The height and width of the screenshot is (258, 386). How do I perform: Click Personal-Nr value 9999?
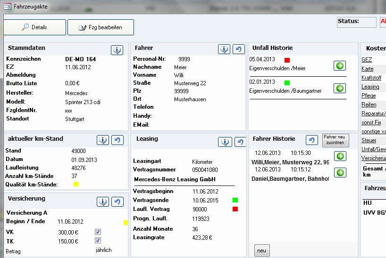[x=184, y=59]
